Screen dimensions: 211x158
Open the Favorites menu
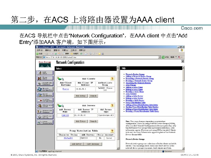tap(65, 50)
